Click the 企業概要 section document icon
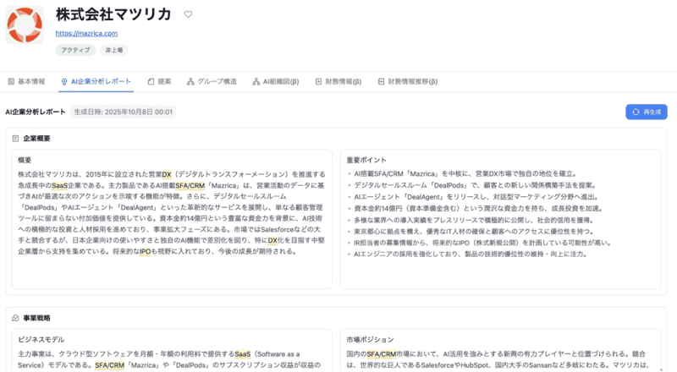This screenshot has height=372, width=677. [x=15, y=138]
